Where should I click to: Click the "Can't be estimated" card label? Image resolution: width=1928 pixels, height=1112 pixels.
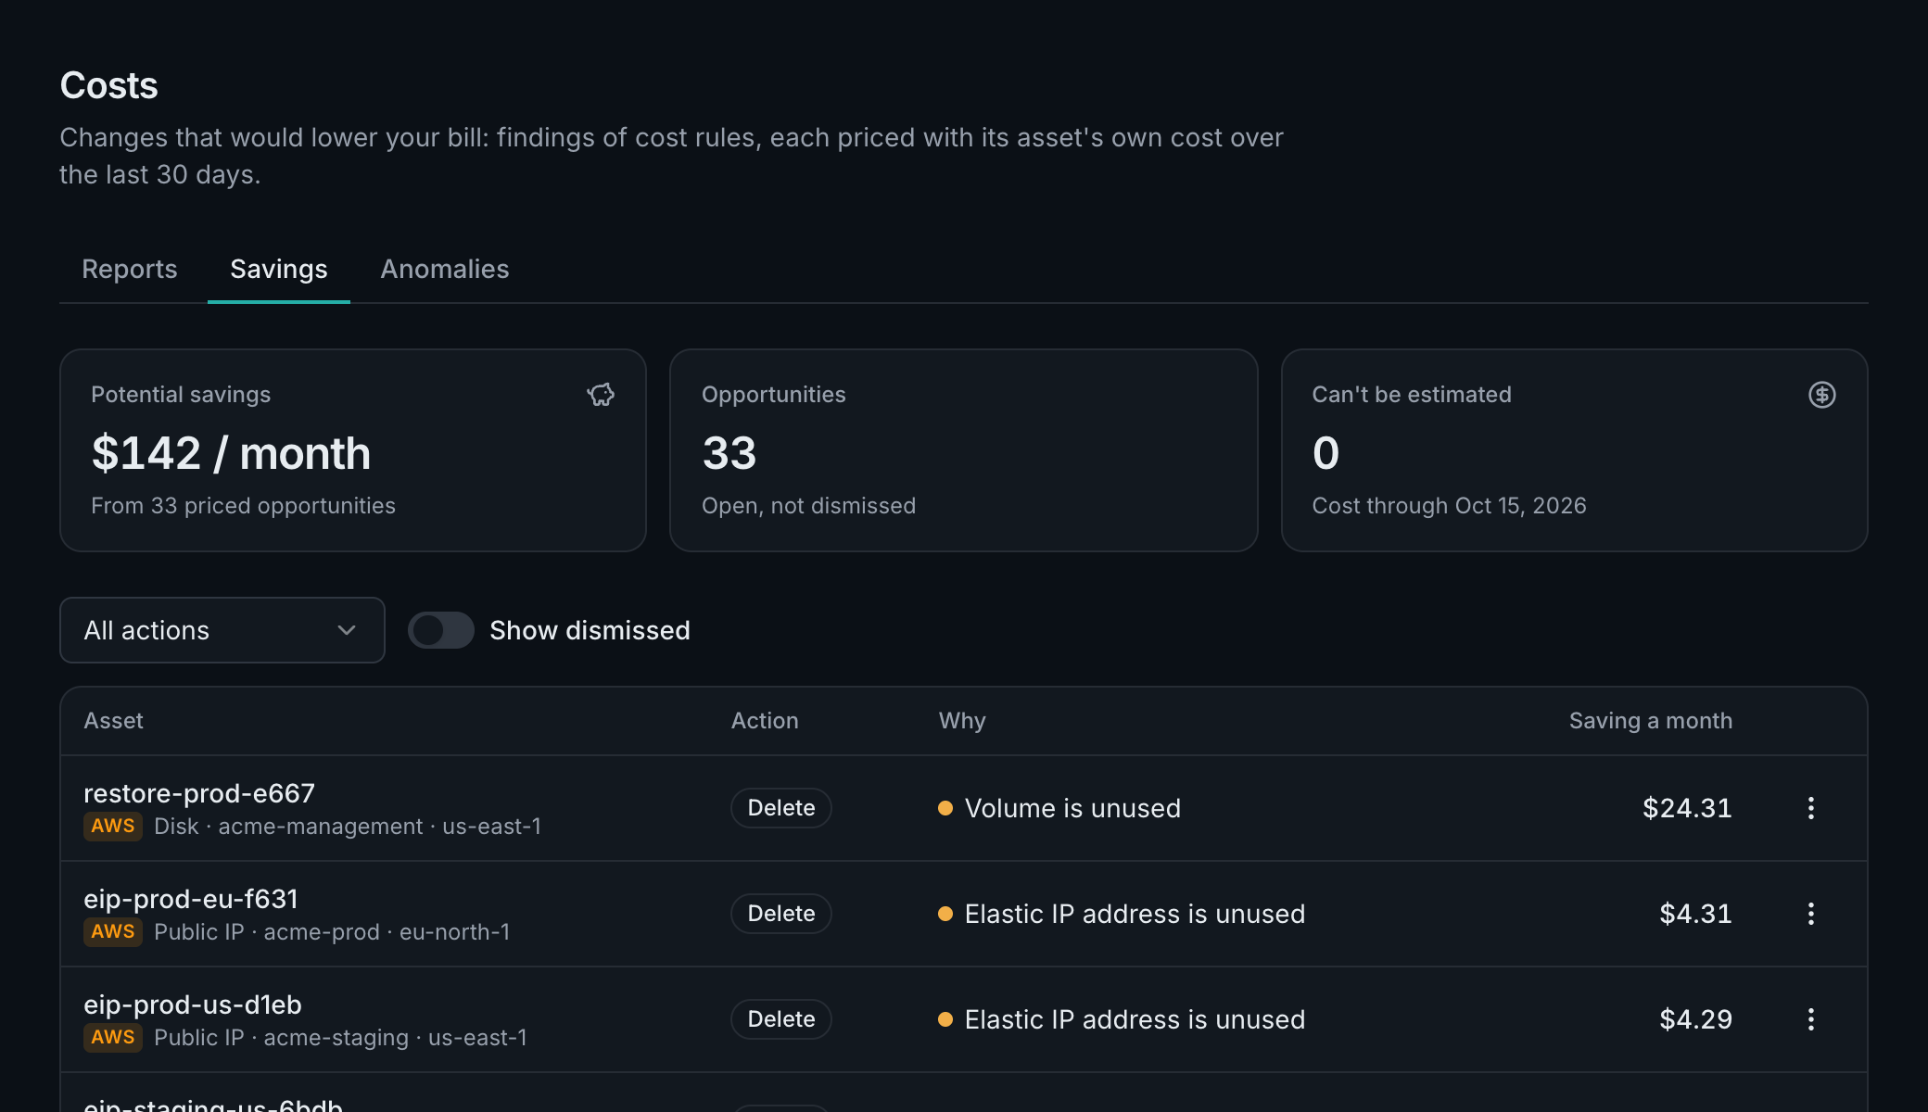click(1412, 395)
